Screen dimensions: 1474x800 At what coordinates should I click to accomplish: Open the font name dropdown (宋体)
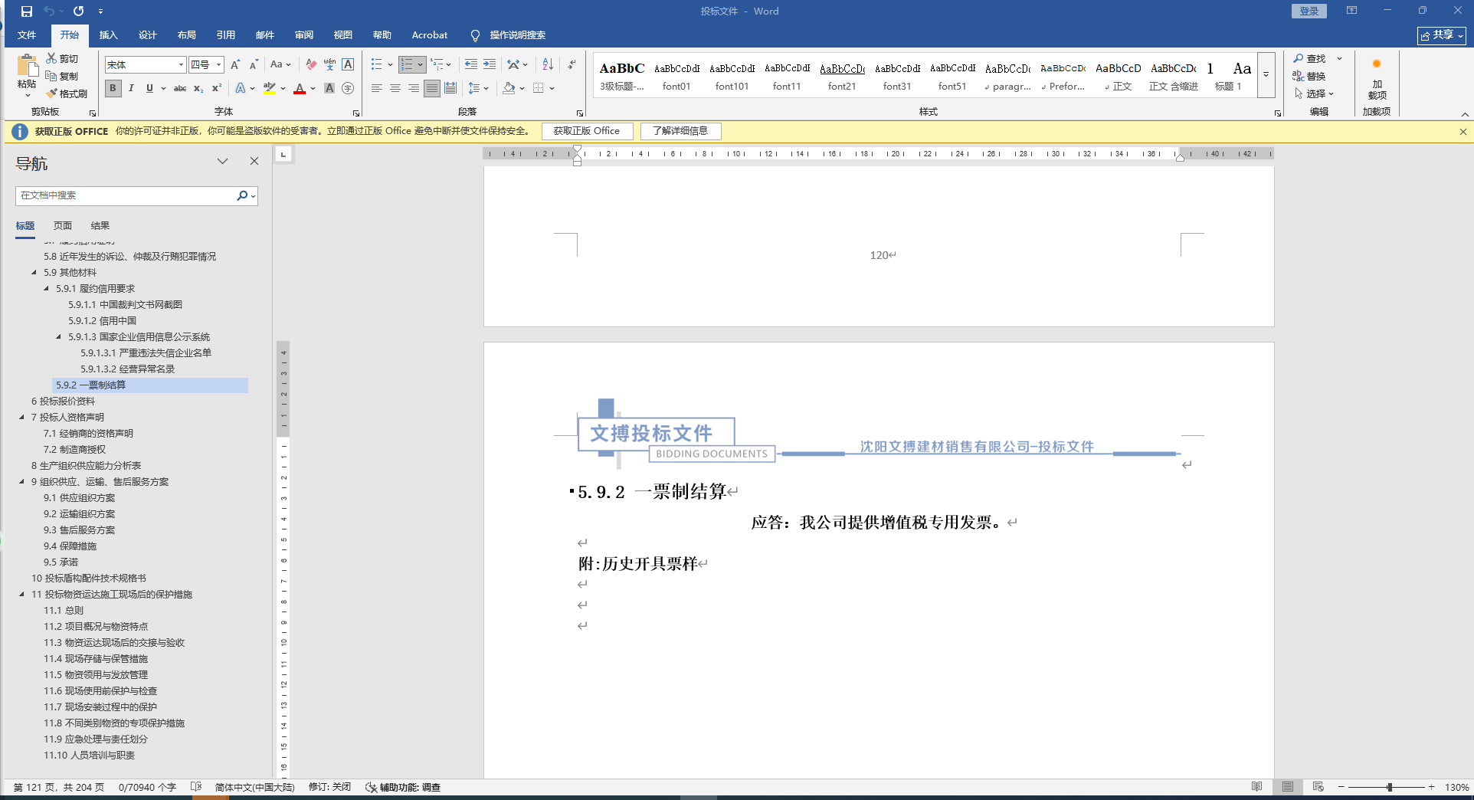coord(181,65)
